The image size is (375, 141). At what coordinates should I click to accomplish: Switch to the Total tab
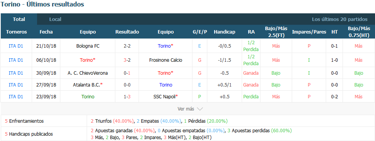click(19, 19)
